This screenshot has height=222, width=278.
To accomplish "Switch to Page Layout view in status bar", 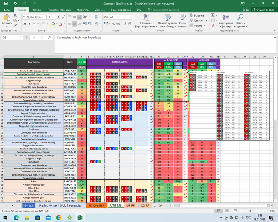I will [x=227, y=211].
